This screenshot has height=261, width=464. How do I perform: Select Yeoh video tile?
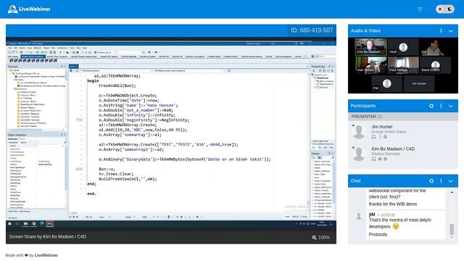coord(403,47)
